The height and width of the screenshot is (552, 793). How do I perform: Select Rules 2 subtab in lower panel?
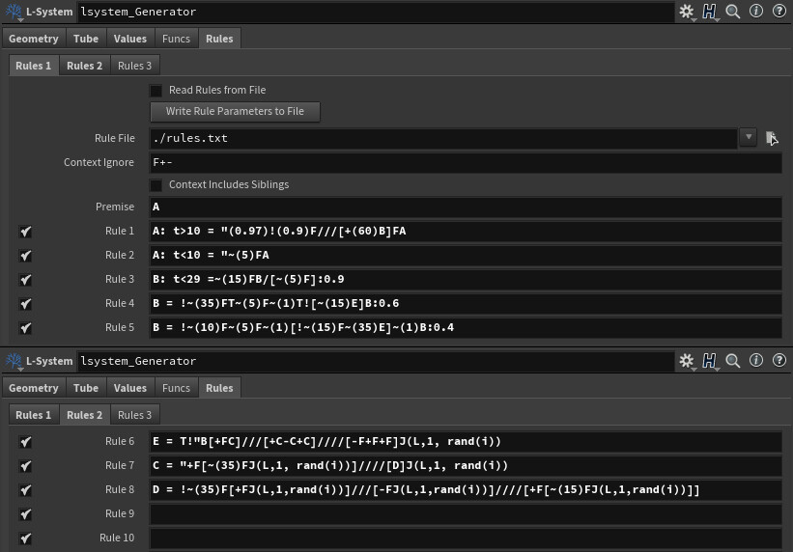pyautogui.click(x=84, y=415)
